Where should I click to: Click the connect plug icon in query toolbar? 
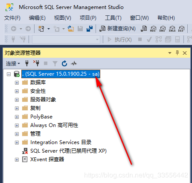coord(13,39)
